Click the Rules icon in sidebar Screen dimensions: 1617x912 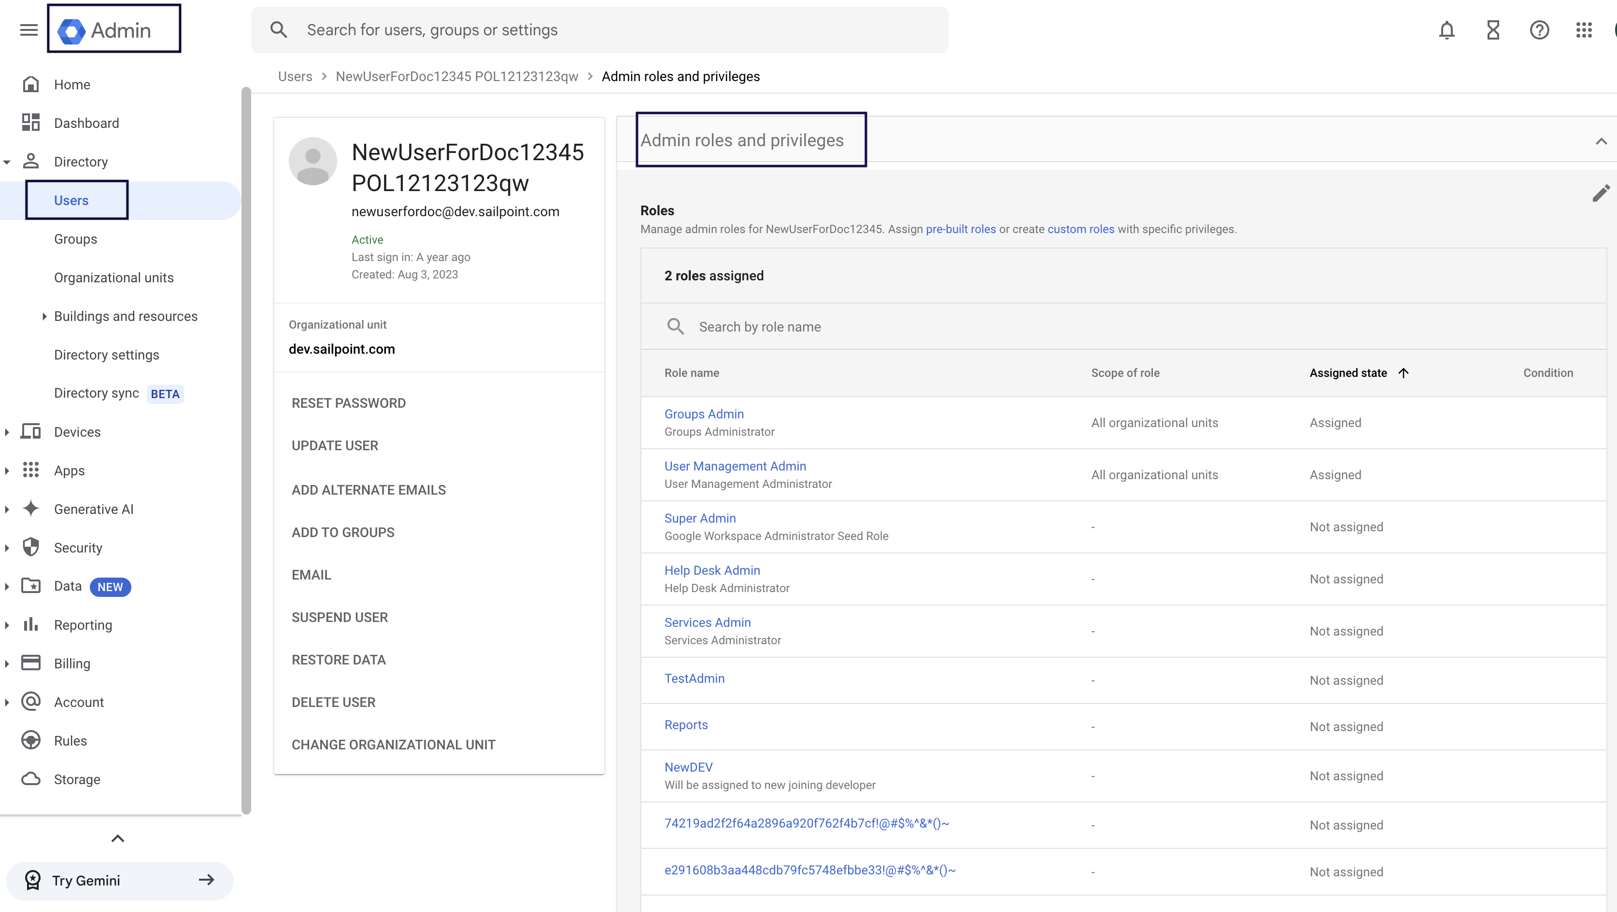pos(31,740)
